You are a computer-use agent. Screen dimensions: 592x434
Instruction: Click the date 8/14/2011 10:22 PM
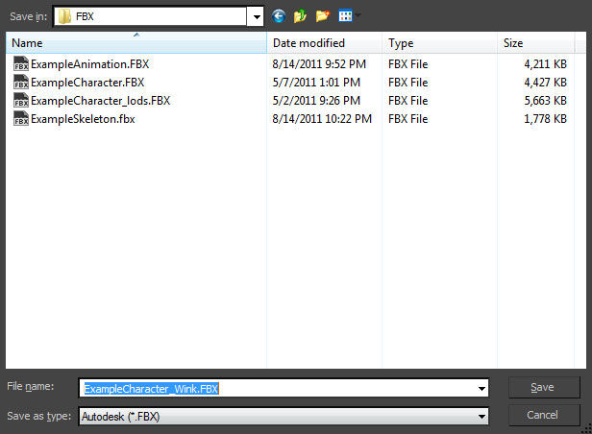tap(322, 119)
